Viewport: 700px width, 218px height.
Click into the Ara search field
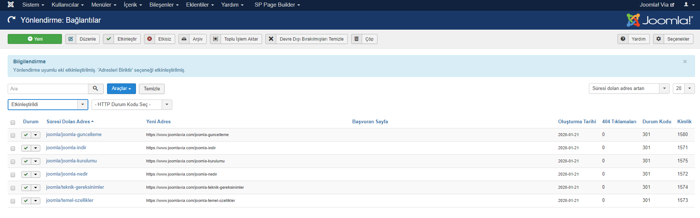[48, 89]
